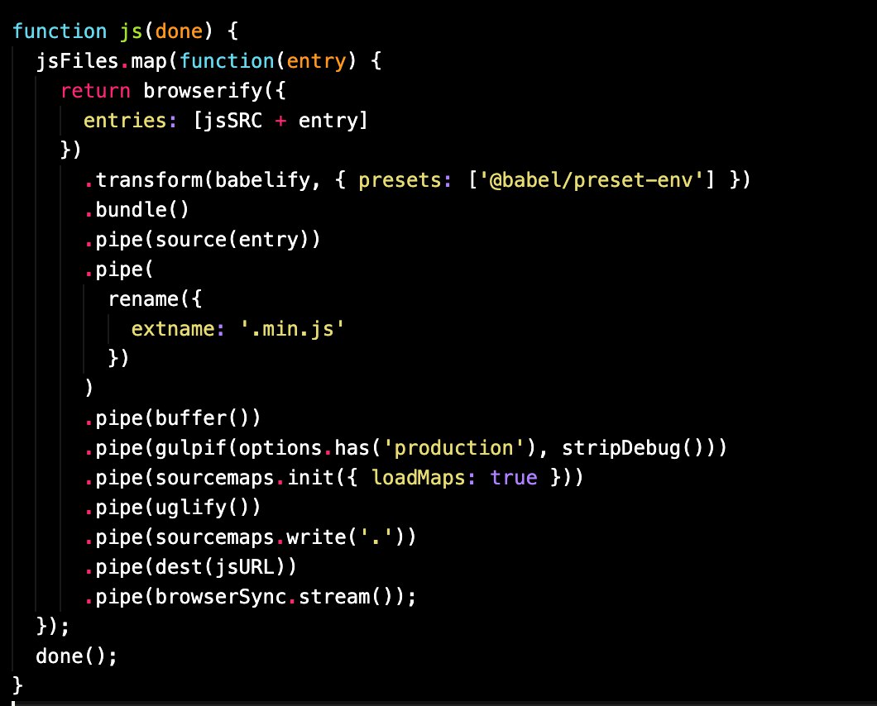The width and height of the screenshot is (877, 706).
Task: Click the 'function' keyword before js
Action: pyautogui.click(x=60, y=31)
